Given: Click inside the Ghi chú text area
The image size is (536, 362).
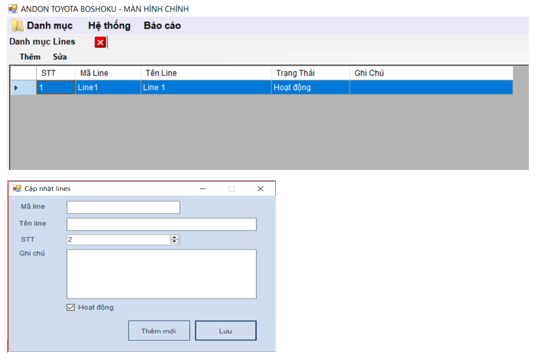Looking at the screenshot, I should (162, 273).
